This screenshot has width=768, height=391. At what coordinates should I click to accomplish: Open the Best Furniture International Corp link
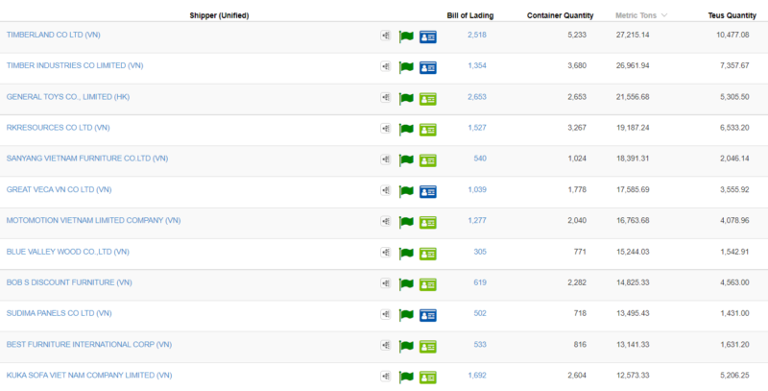88,344
